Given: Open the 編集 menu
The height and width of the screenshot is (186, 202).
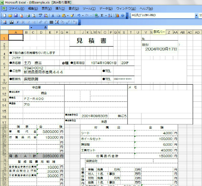Looking at the screenshot, I should coord(33,9).
